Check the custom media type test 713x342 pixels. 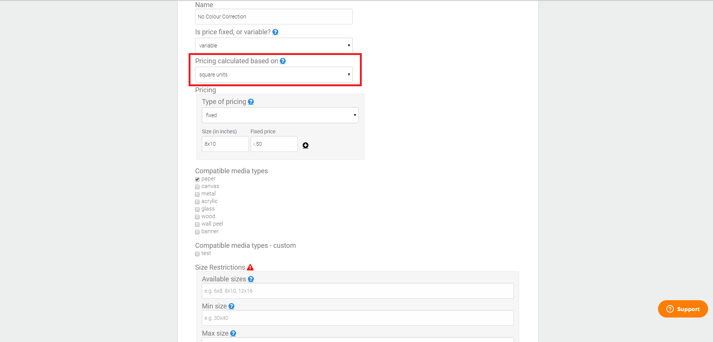tap(197, 254)
